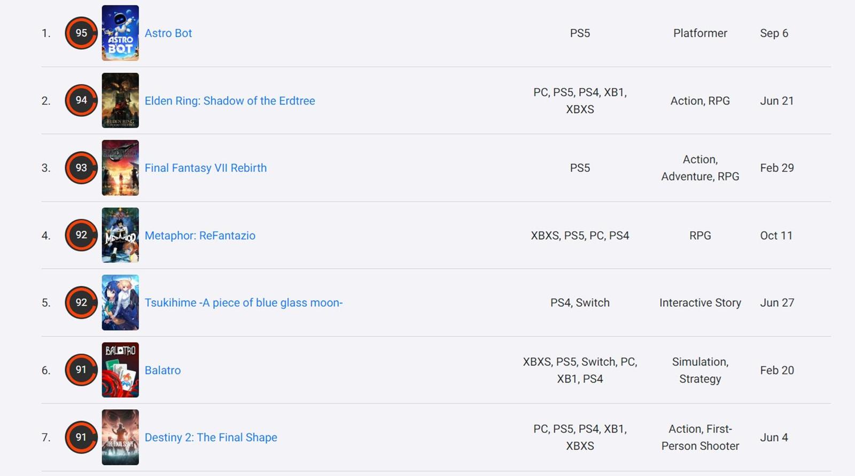This screenshot has height=476, width=855.
Task: Click Final Fantasy VII Rebirth cover image
Action: click(120, 168)
